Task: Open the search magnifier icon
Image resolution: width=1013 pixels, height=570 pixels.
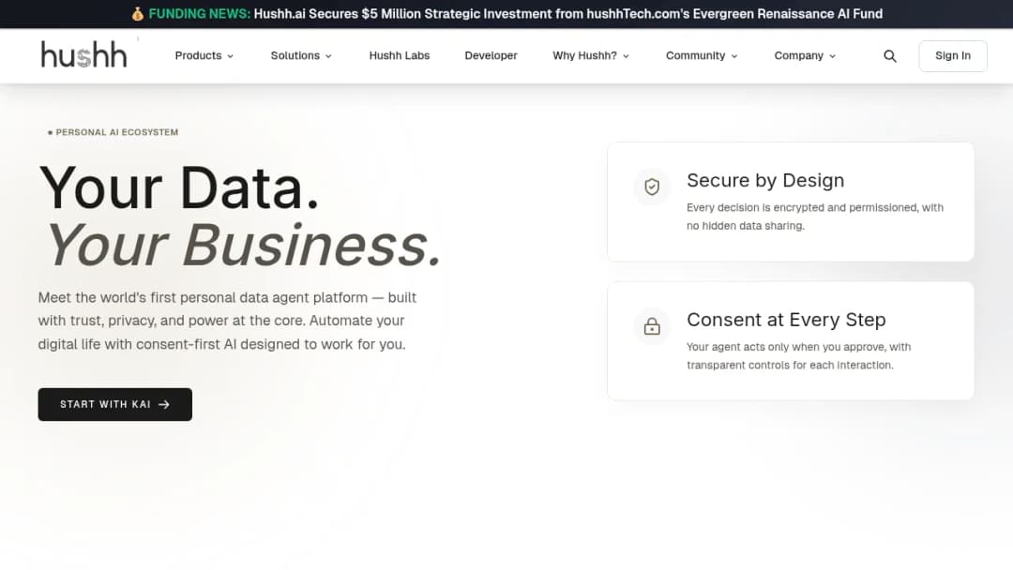Action: click(x=889, y=56)
